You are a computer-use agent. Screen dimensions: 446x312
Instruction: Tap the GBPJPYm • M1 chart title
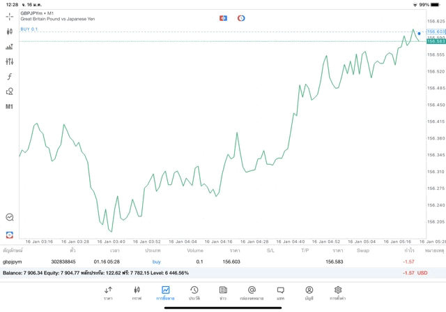[37, 13]
